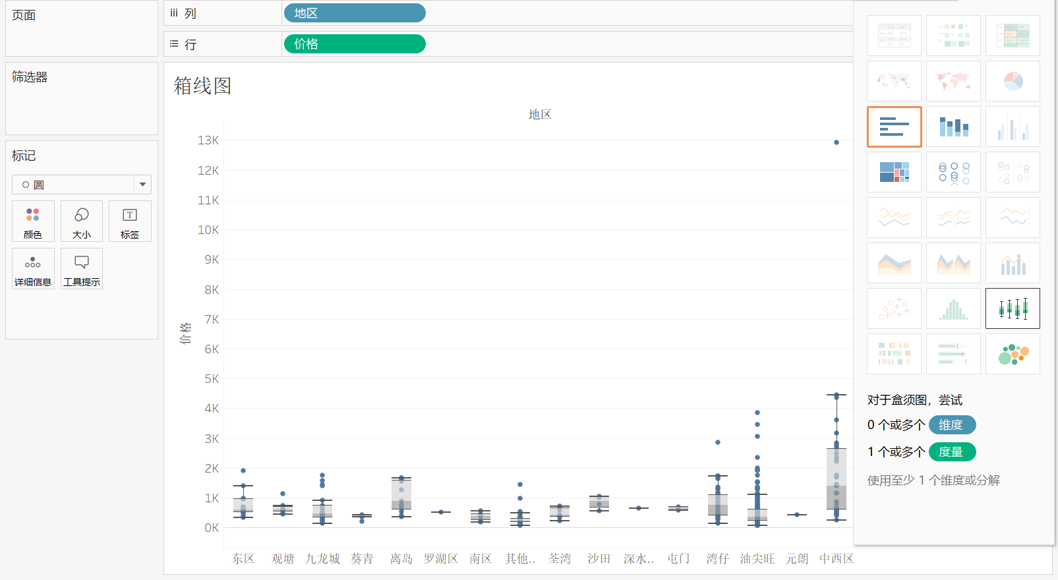
Task: Select the 葵青 axis label
Action: 362,559
